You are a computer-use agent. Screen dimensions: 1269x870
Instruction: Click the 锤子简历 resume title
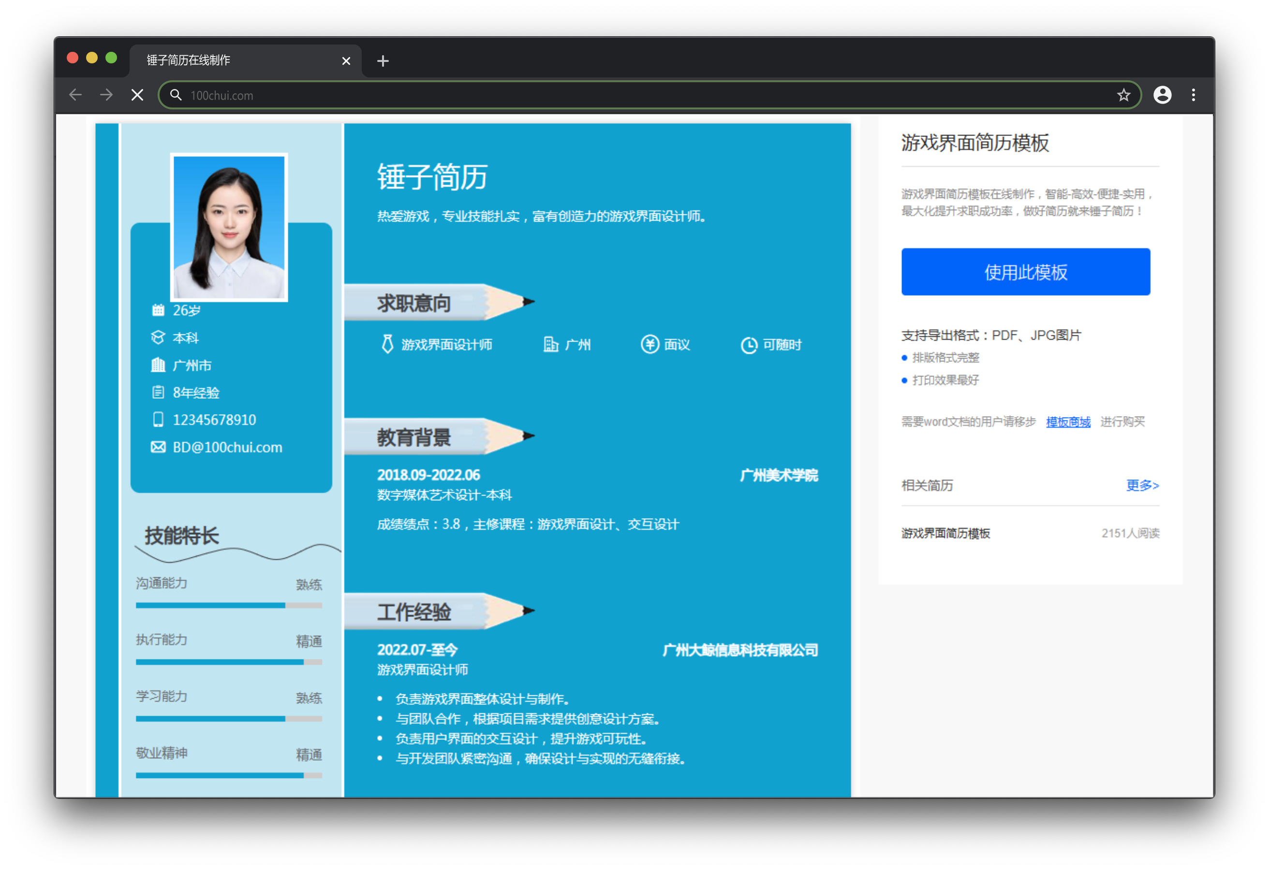point(432,177)
